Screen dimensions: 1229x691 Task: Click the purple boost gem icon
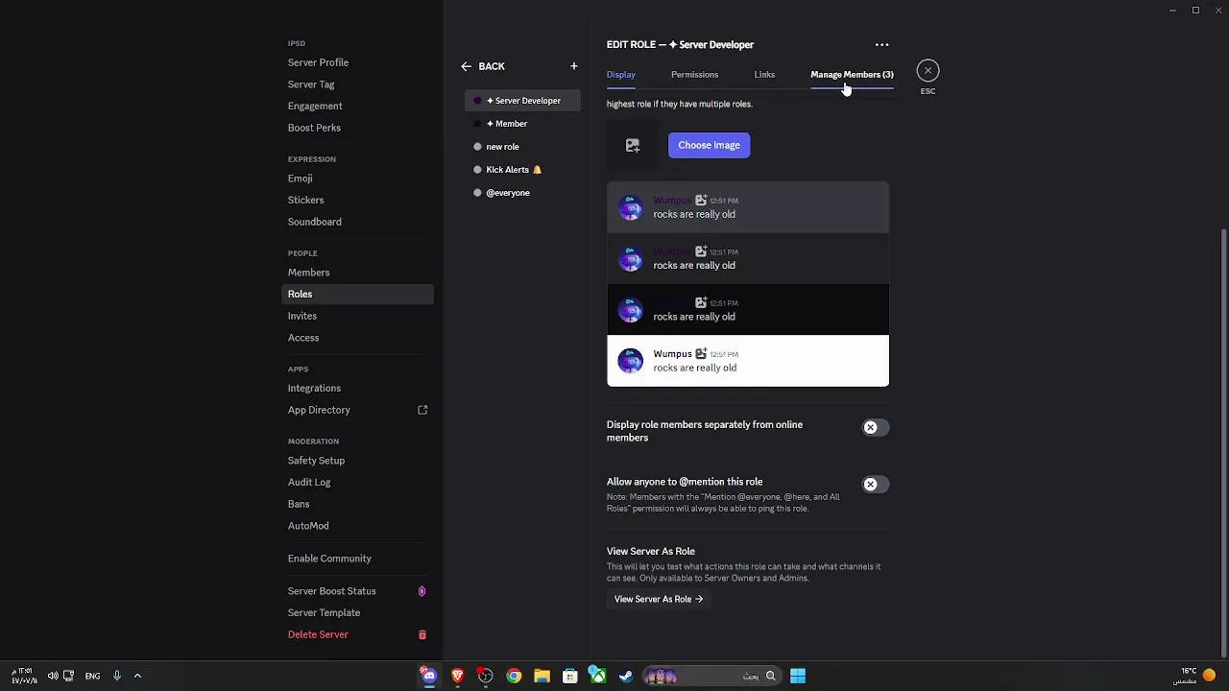point(422,591)
